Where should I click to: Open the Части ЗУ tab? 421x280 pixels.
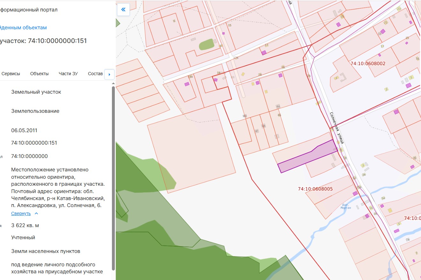(x=68, y=74)
